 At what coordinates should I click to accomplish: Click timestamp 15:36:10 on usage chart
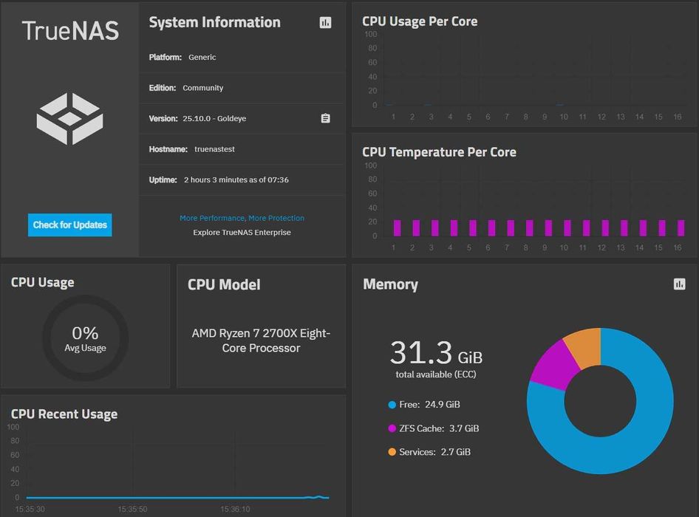click(x=235, y=509)
